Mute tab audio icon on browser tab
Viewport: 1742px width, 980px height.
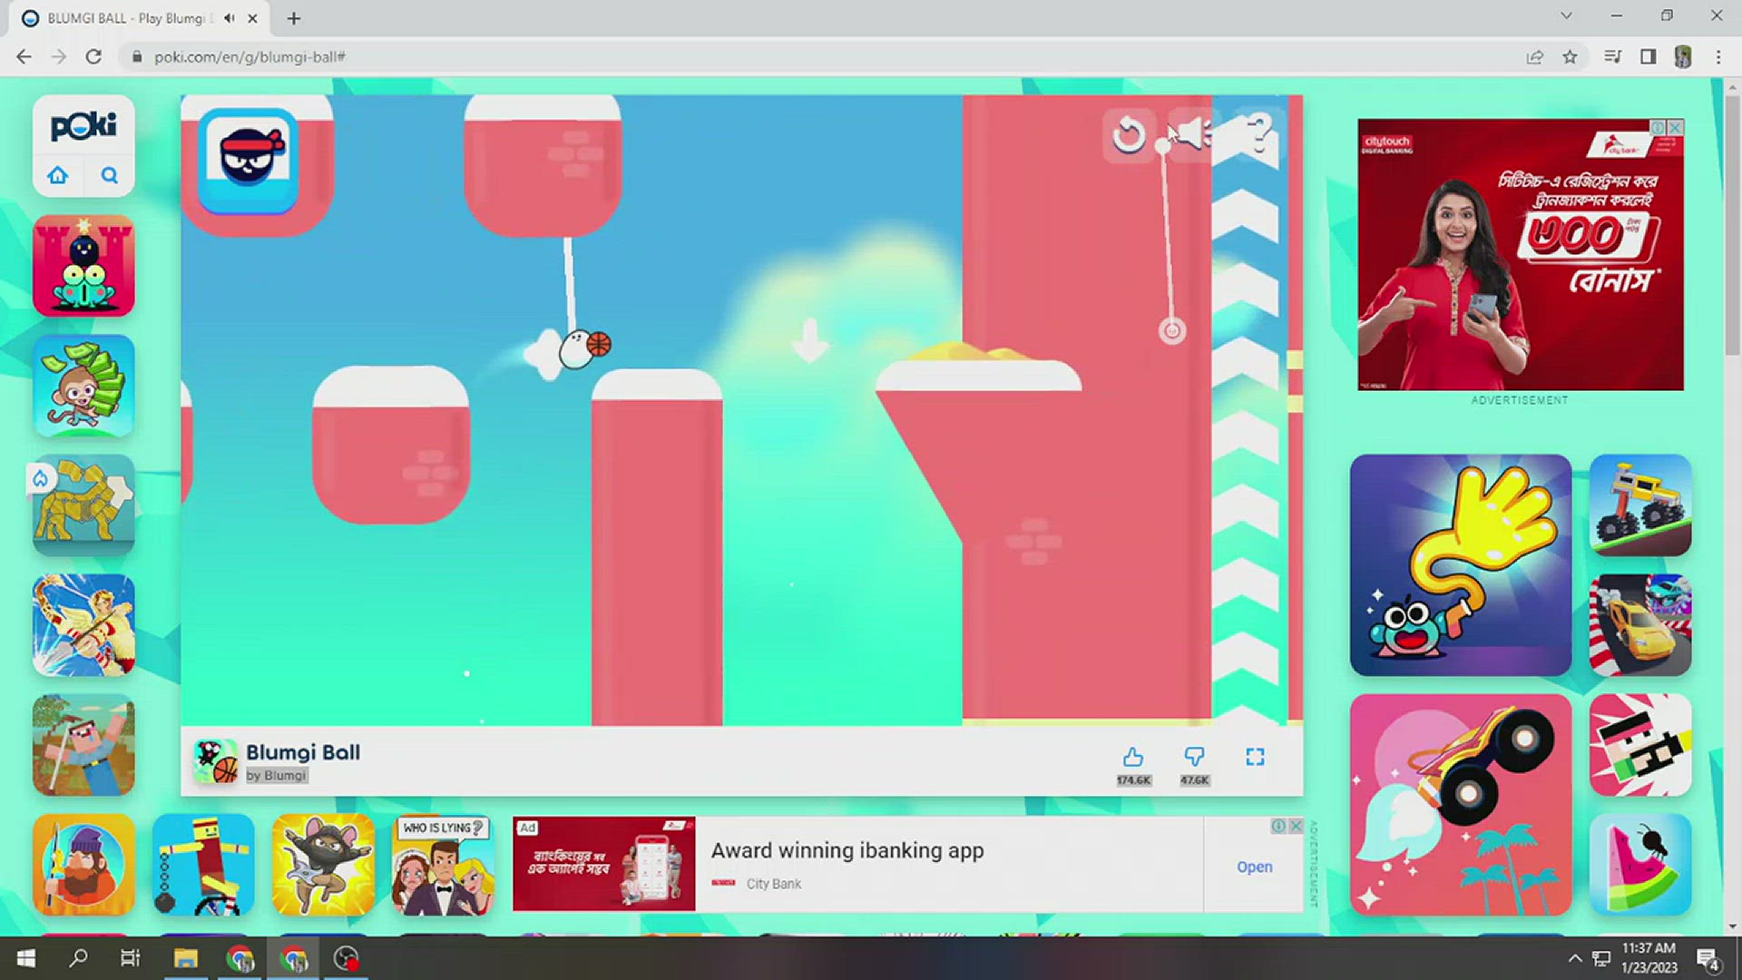click(230, 18)
